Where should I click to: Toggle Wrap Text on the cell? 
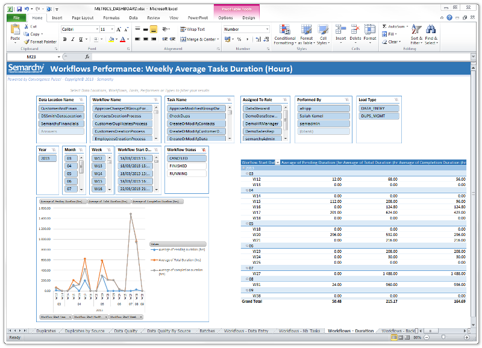[x=192, y=29]
